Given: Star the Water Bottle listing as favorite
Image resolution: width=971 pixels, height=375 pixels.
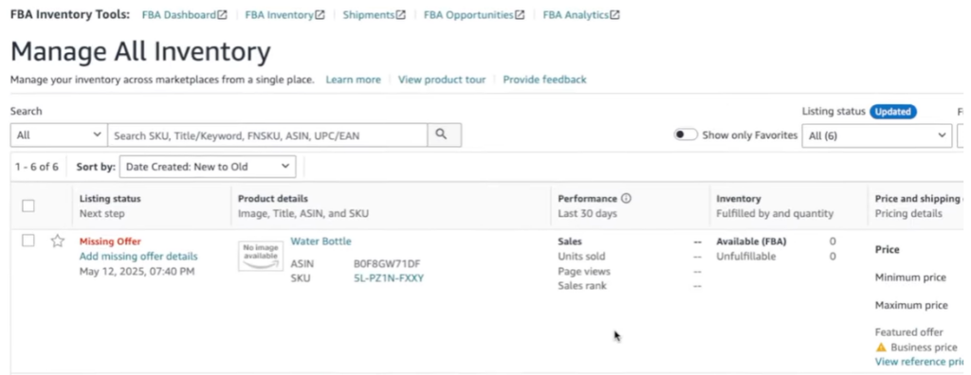Looking at the screenshot, I should click(x=58, y=241).
